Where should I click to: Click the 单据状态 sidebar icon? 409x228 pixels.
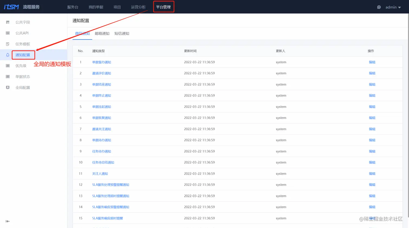click(x=8, y=77)
